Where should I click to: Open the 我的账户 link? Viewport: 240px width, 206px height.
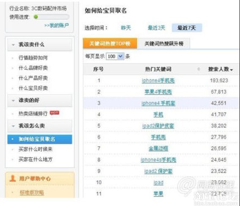pyautogui.click(x=56, y=25)
